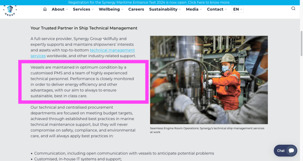303x161 pixels.
Task: Click the paragraph starting 'Our technical and centralised'
Action: click(x=83, y=122)
